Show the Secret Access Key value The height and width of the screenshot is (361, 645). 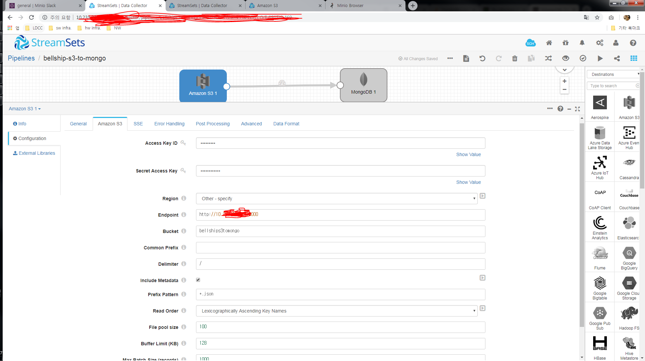click(468, 182)
